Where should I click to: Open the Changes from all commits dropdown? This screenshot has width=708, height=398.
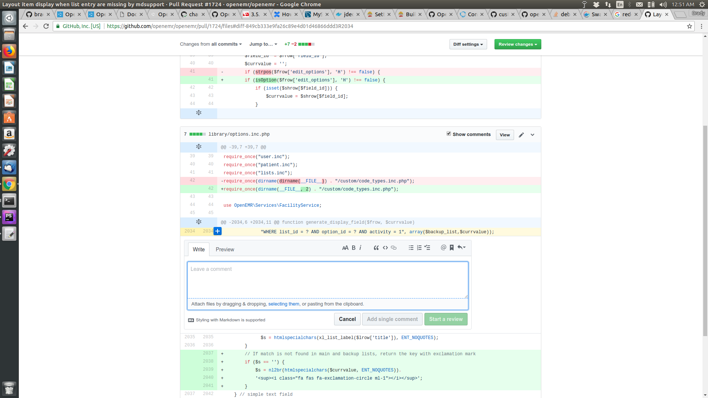210,44
